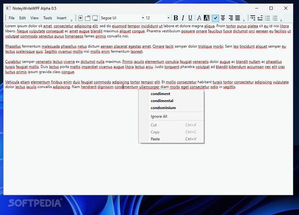Align text to the right
The height and width of the screenshot is (215, 299).
pyautogui.click(x=231, y=18)
